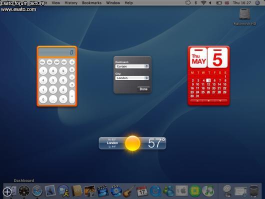
Task: Click the calculator's multiply key
Action: click(x=72, y=69)
